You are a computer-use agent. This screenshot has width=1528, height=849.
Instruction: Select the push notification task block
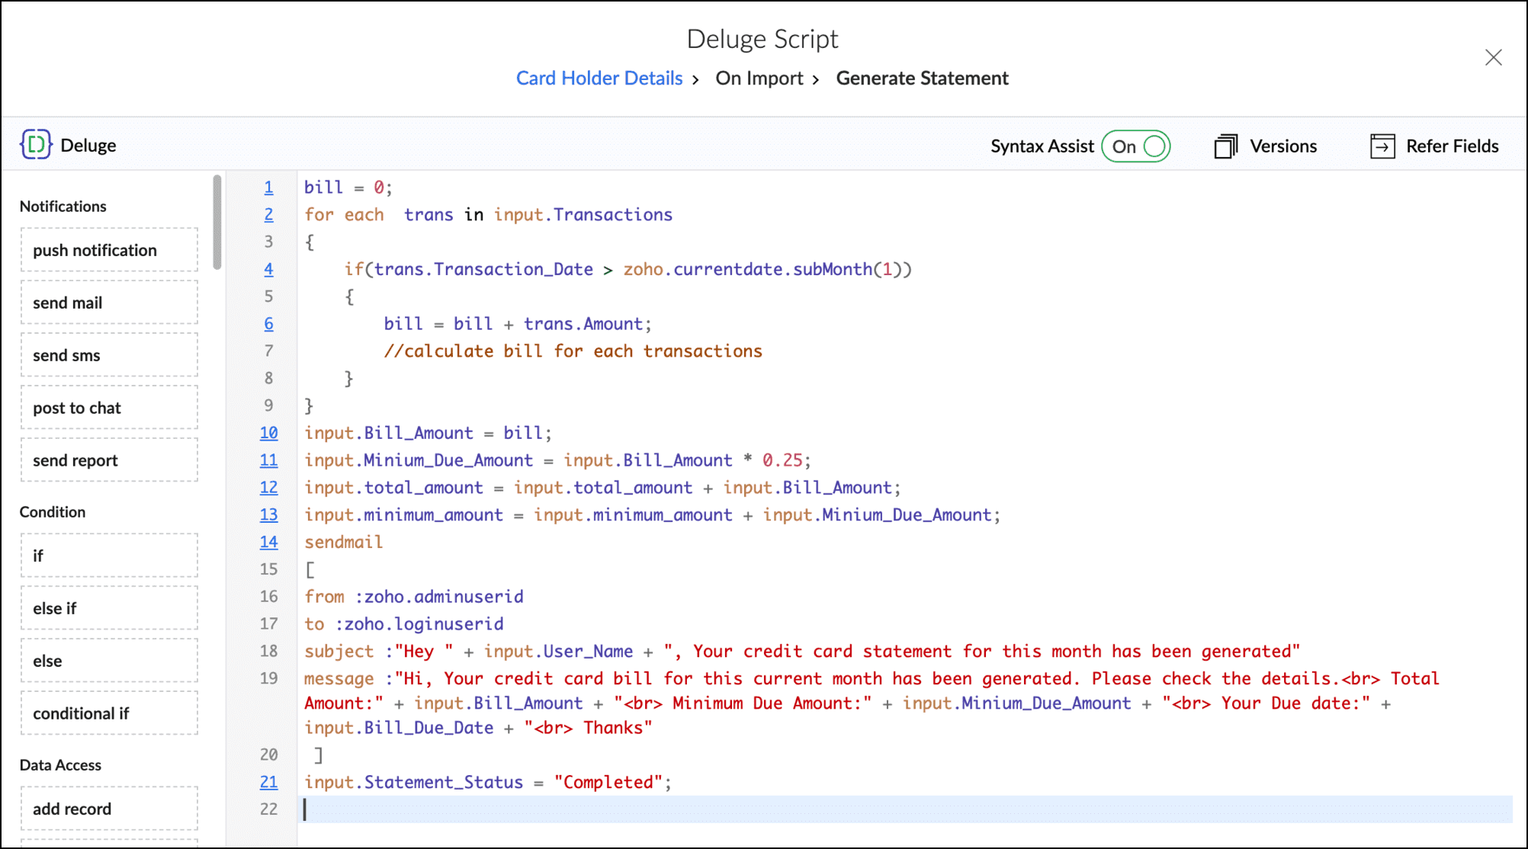click(x=109, y=250)
